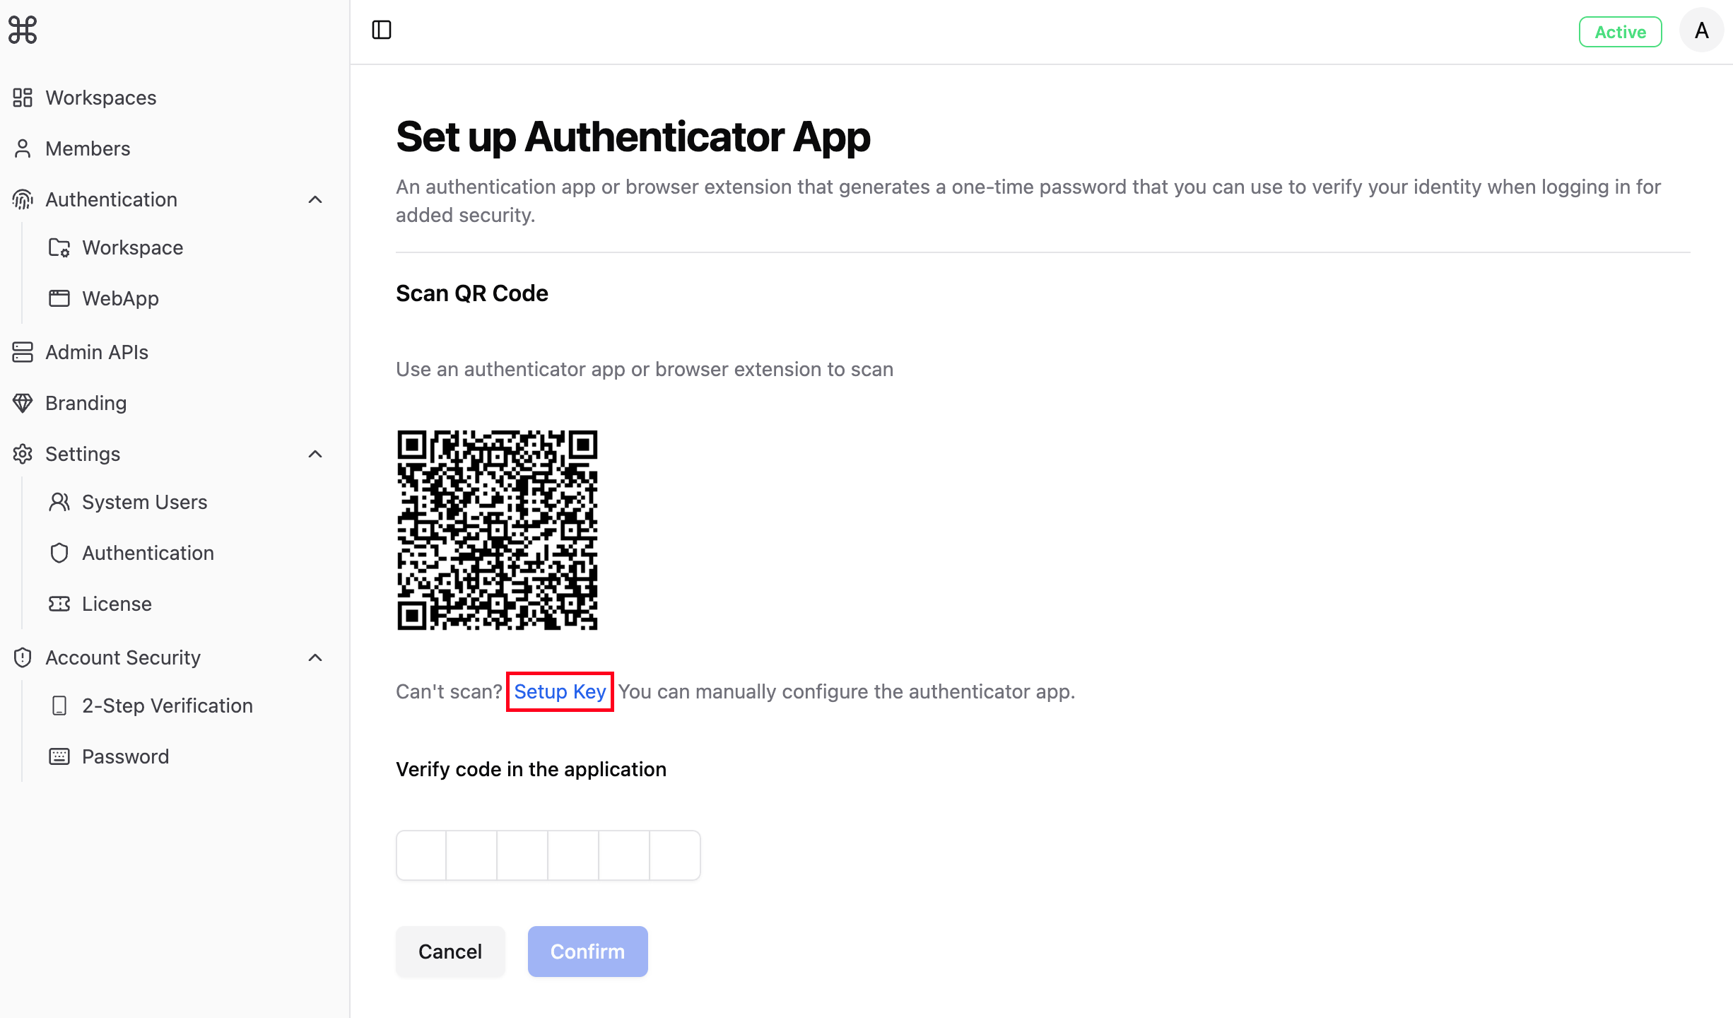Click the Members person icon
This screenshot has height=1018, width=1733.
(x=23, y=148)
